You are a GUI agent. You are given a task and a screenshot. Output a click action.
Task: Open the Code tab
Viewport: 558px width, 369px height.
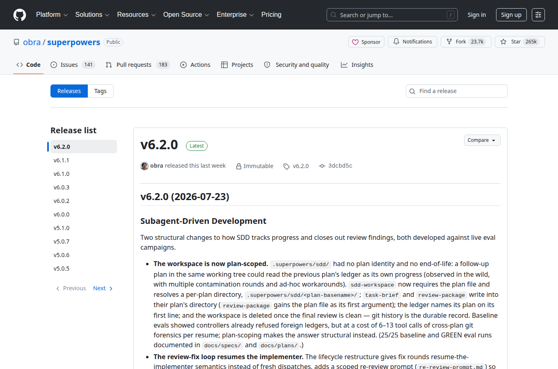tap(28, 65)
